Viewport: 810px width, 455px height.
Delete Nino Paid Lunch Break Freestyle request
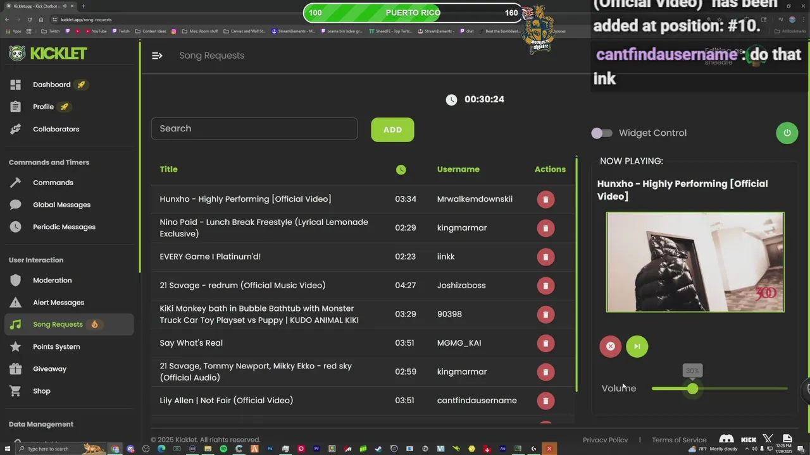click(x=545, y=228)
